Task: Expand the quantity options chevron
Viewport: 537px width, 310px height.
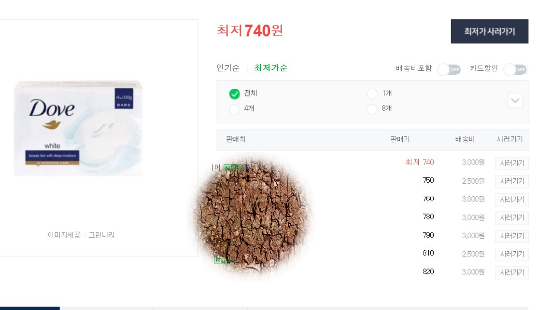Action: [x=515, y=100]
